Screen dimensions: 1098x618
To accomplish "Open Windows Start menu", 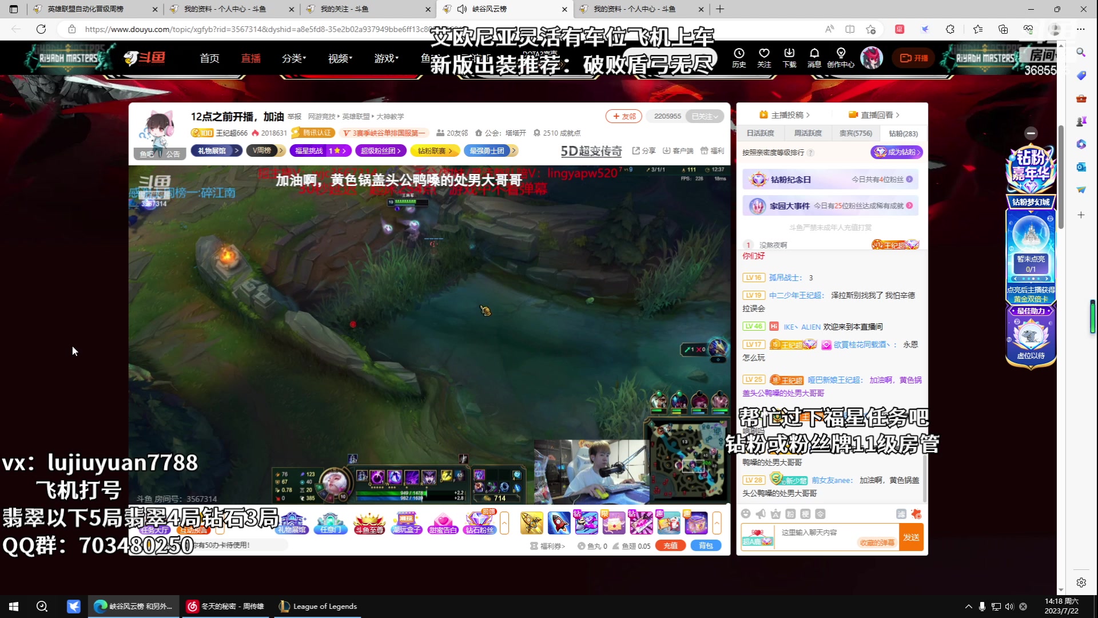I will pyautogui.click(x=14, y=607).
